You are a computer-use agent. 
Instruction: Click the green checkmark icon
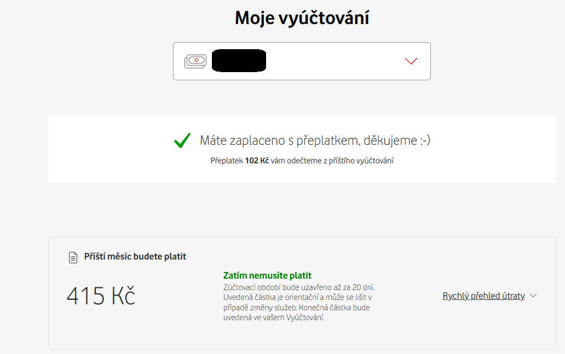click(x=182, y=140)
